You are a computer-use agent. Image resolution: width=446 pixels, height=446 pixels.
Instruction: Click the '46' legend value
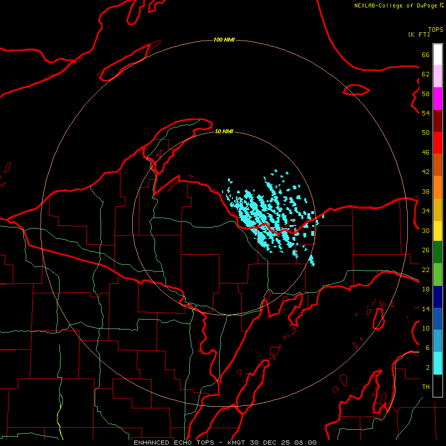tap(426, 153)
